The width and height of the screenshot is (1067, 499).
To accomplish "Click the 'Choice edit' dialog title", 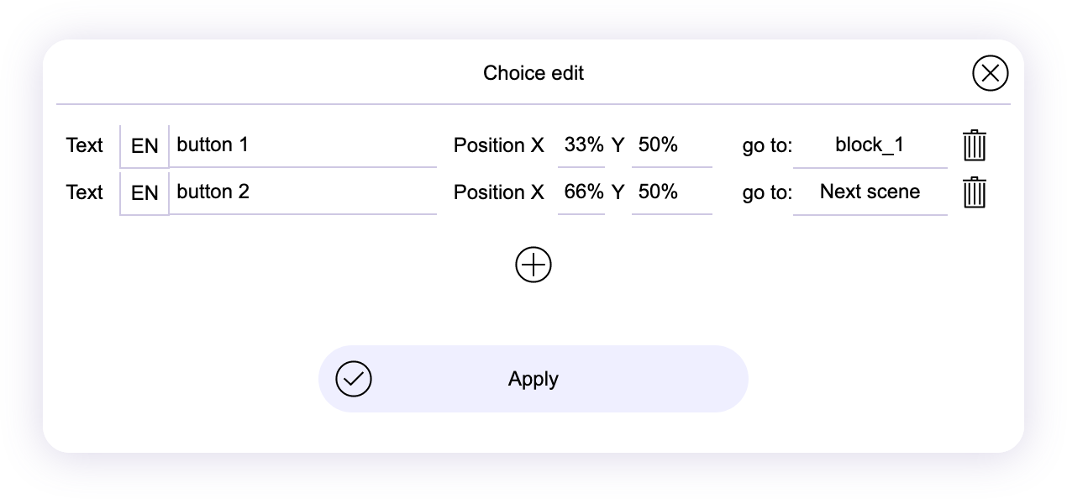I will 533,73.
